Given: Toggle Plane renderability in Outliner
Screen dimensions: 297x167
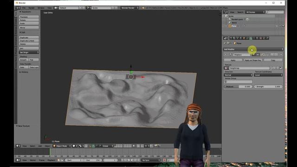Looking at the screenshot, I should click(283, 26).
